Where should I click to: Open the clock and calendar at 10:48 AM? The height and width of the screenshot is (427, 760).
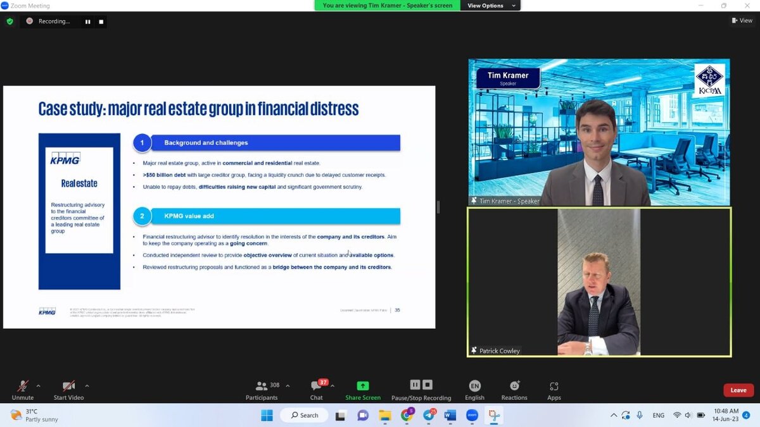[x=725, y=415]
